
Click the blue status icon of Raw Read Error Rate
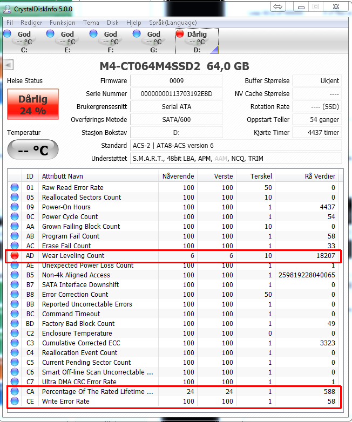pyautogui.click(x=15, y=187)
